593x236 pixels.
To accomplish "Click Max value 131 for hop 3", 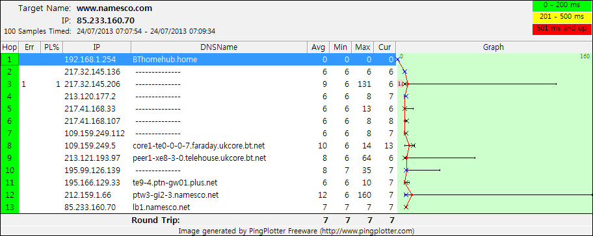I will [365, 84].
